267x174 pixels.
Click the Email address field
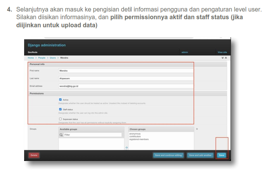coord(126,86)
